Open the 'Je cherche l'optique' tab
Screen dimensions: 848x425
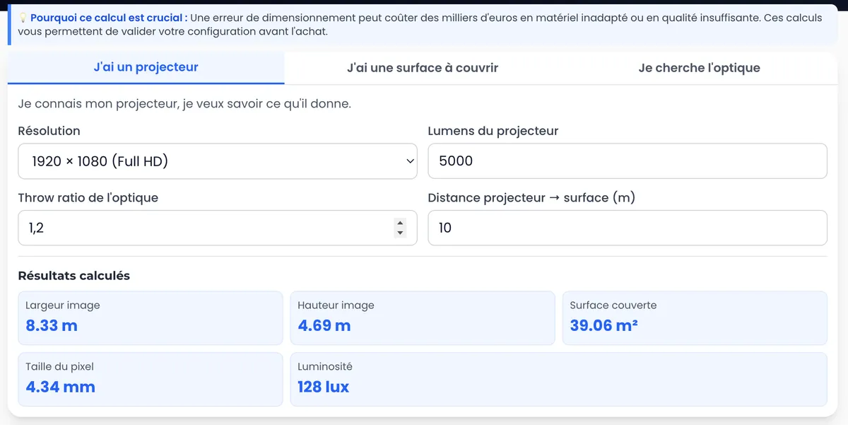699,67
